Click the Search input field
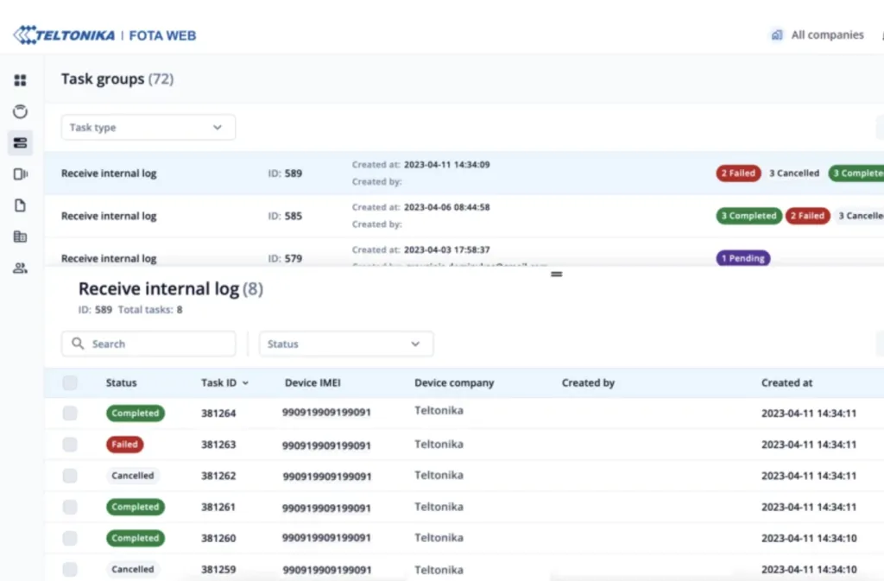Screen dimensions: 884x581 coord(155,344)
